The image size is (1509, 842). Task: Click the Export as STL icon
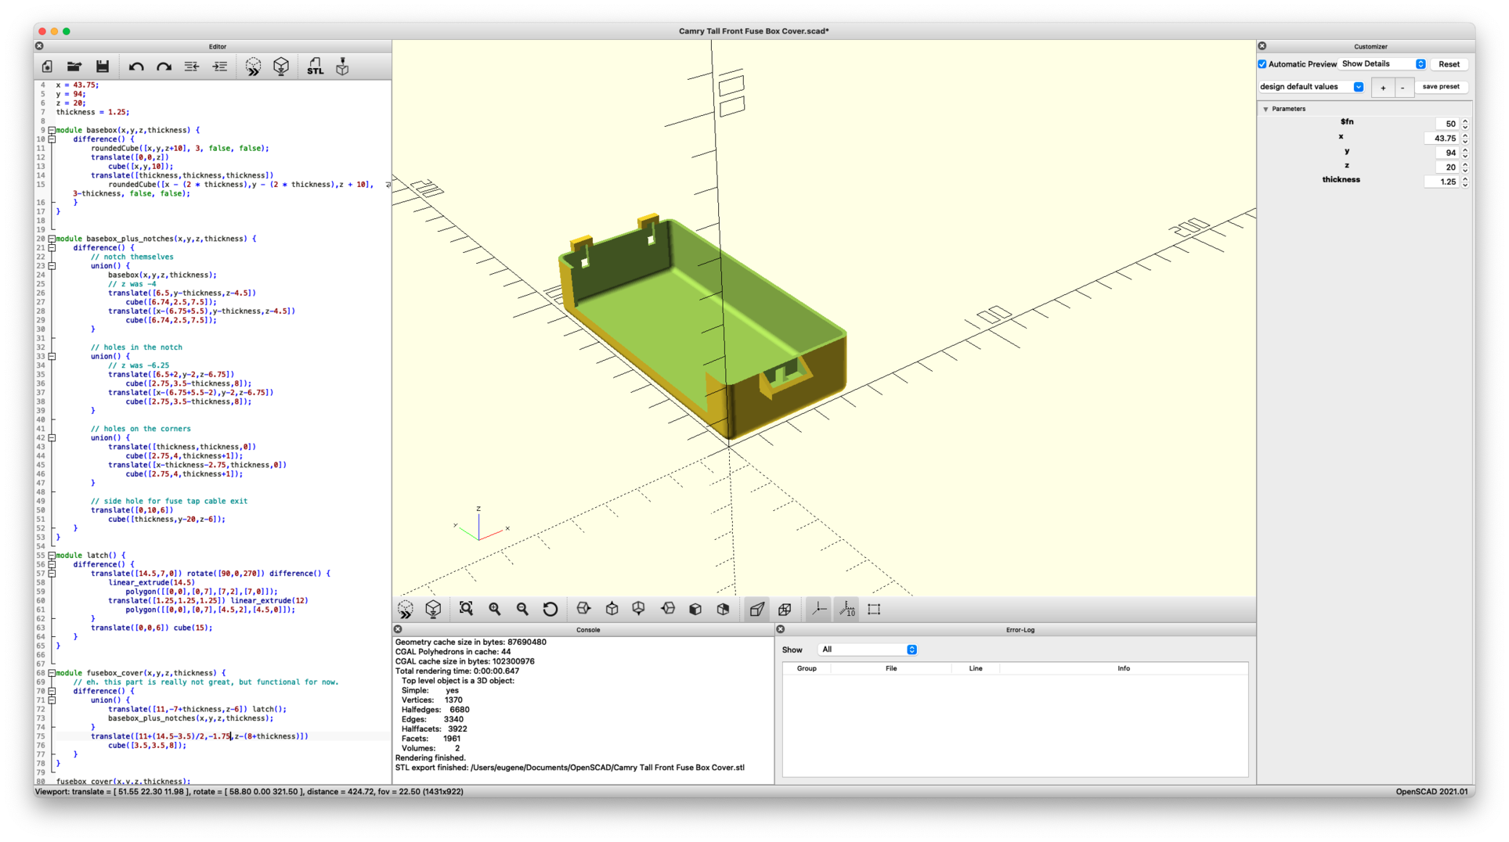(315, 67)
